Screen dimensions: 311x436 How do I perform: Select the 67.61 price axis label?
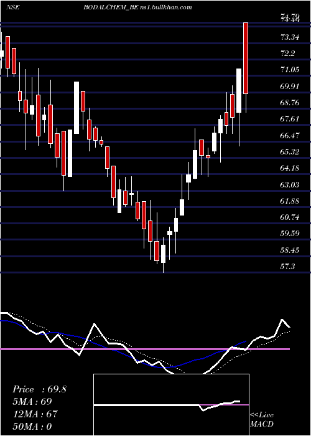coord(290,119)
